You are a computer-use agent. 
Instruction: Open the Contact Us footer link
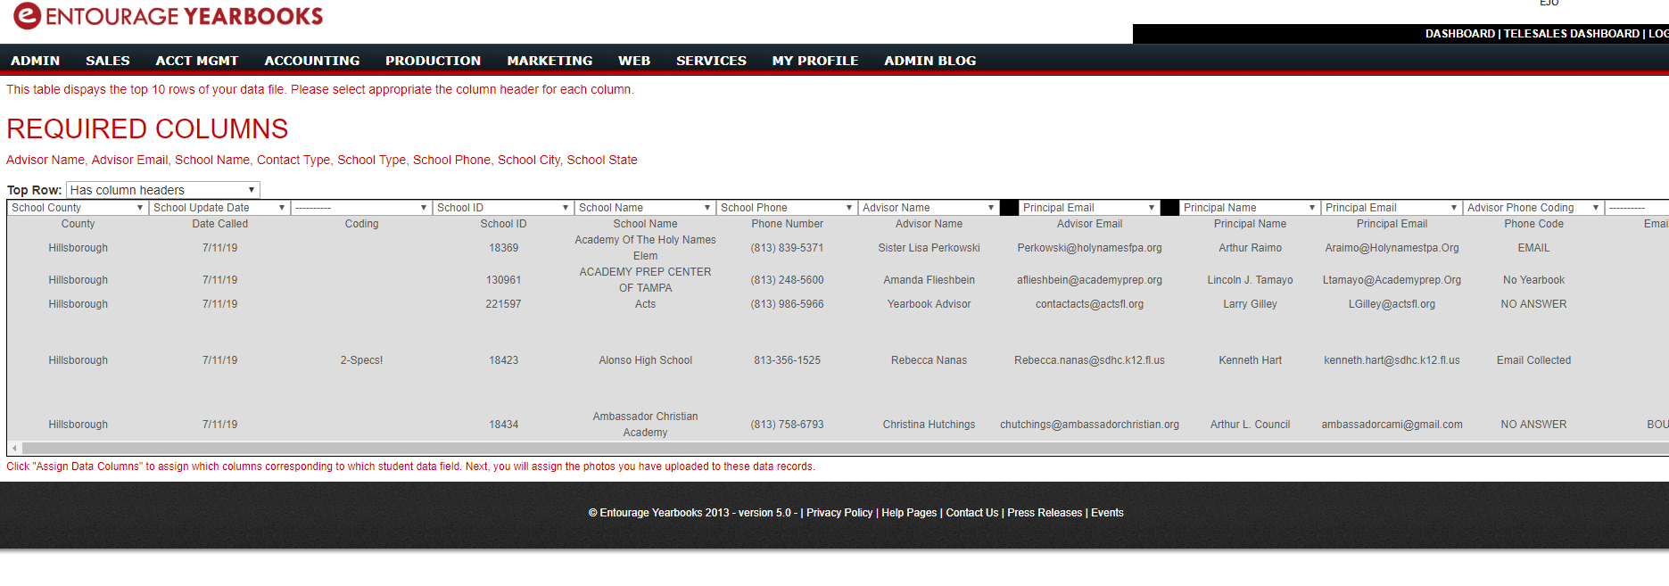(x=972, y=513)
